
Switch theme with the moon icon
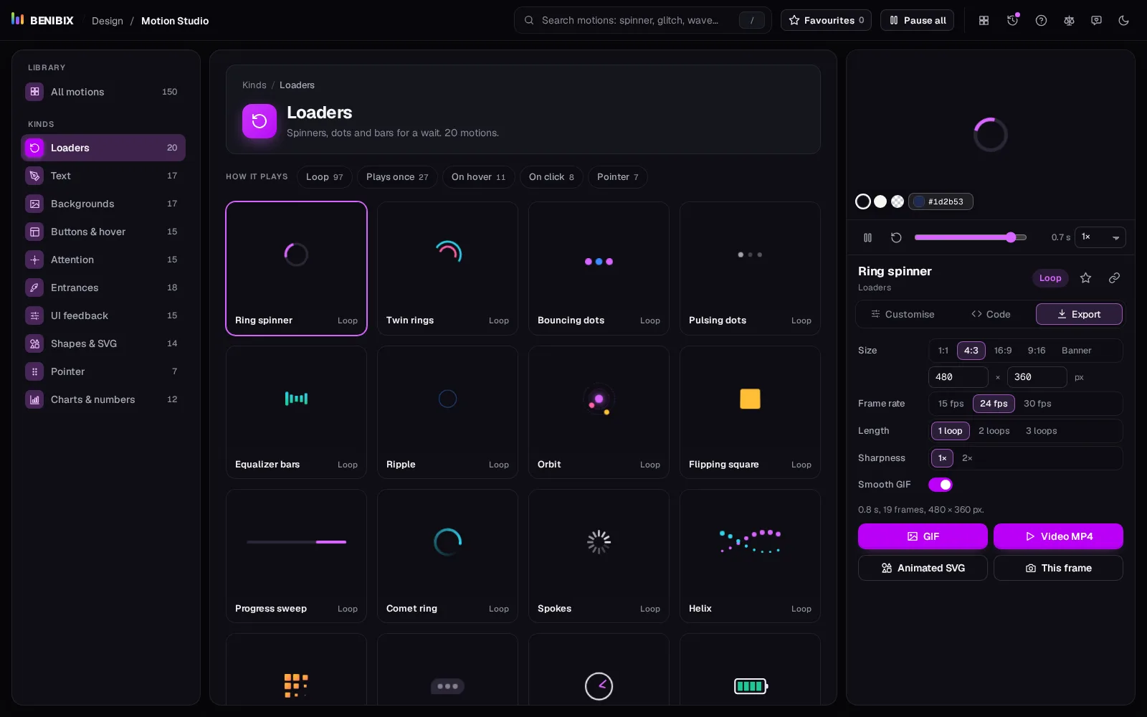pos(1123,21)
